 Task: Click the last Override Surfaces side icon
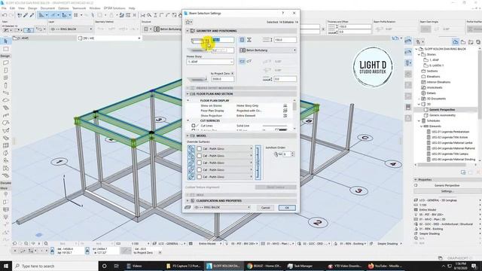[191, 177]
